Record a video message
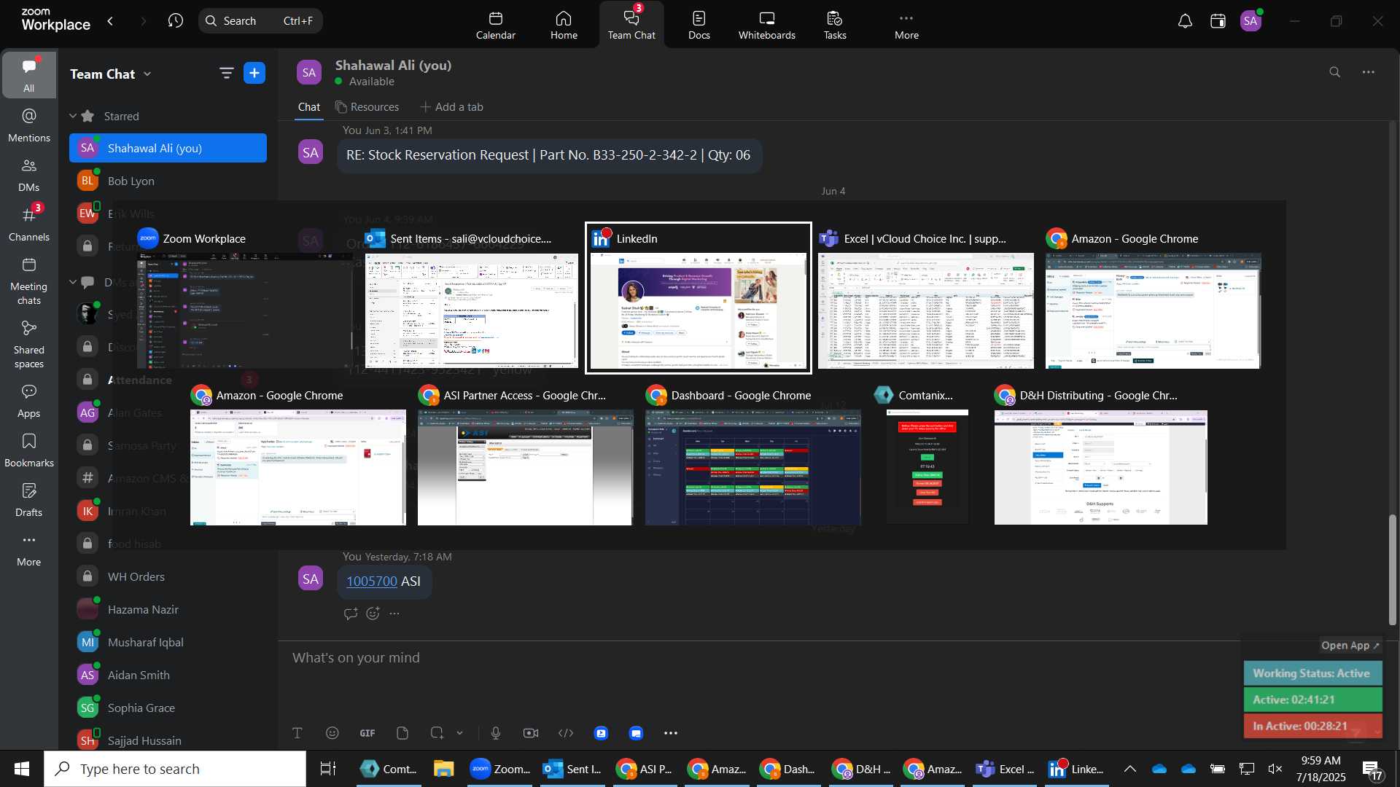The height and width of the screenshot is (787, 1400). (x=531, y=733)
